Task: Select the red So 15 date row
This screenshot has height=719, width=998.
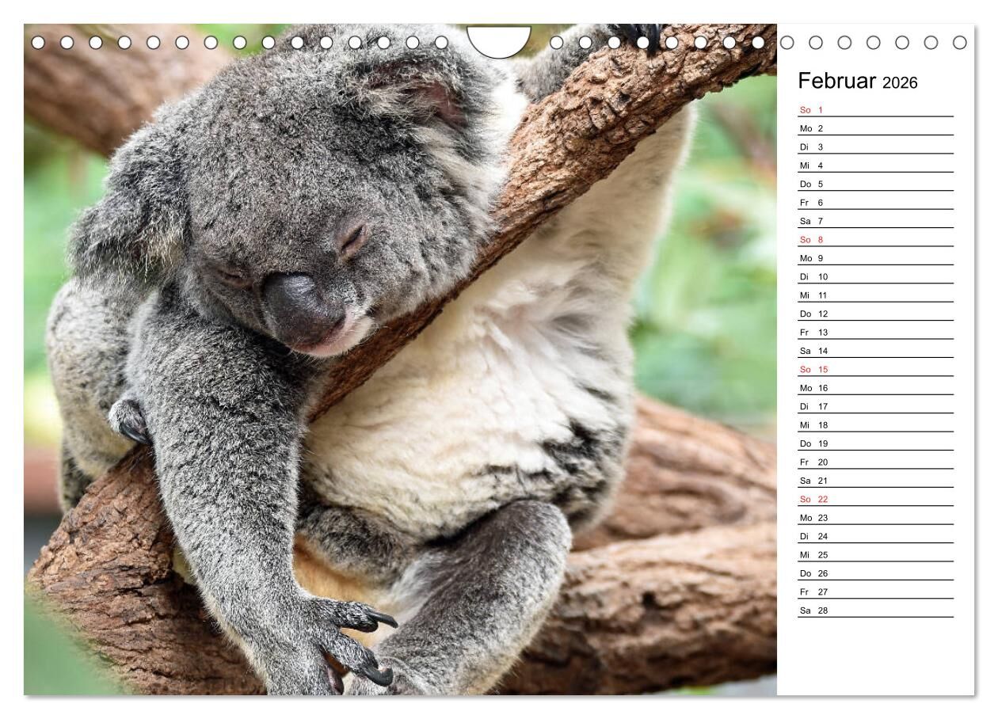Action: point(874,369)
